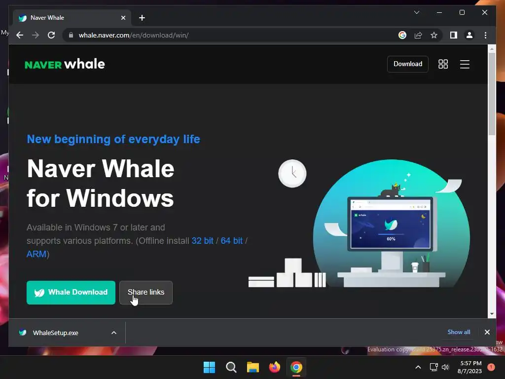This screenshot has height=379, width=505.
Task: Click the address bar URL
Action: [x=134, y=35]
